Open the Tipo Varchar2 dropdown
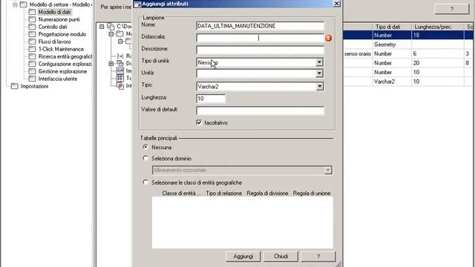 (x=319, y=87)
